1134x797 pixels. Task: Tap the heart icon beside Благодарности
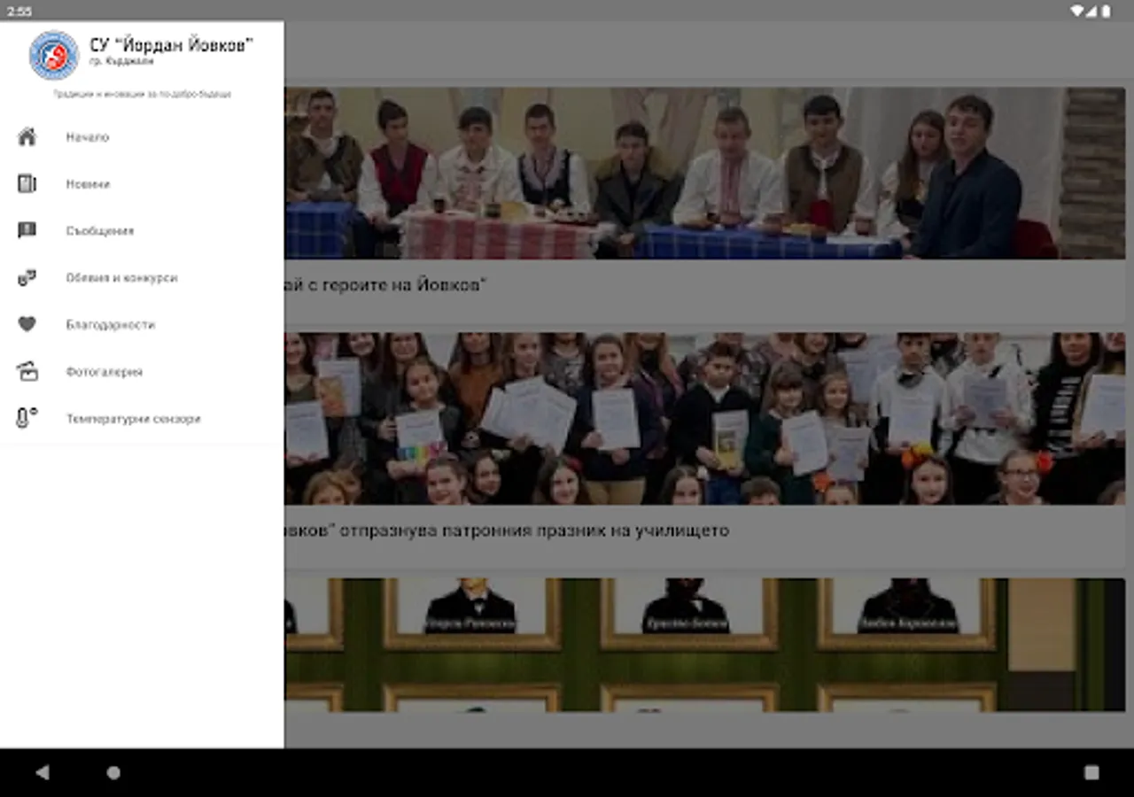[x=27, y=325]
